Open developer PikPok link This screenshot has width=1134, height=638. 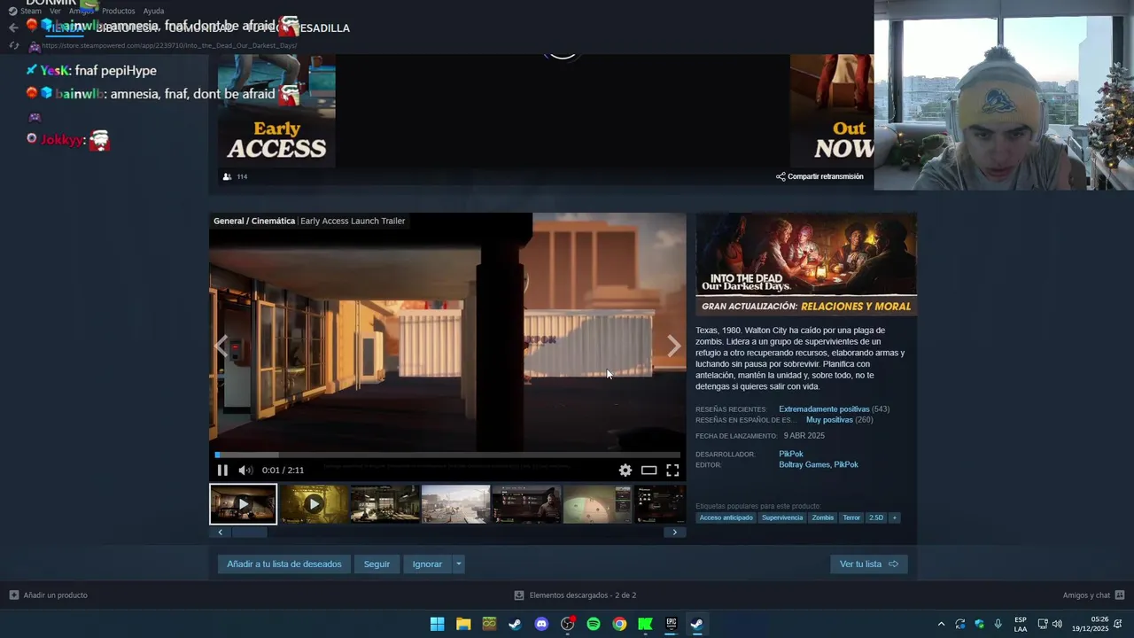tap(791, 454)
